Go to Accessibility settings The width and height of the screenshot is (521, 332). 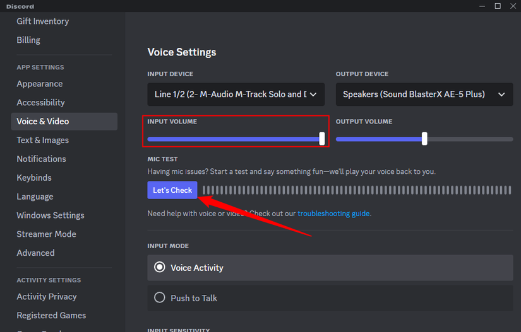(x=40, y=103)
